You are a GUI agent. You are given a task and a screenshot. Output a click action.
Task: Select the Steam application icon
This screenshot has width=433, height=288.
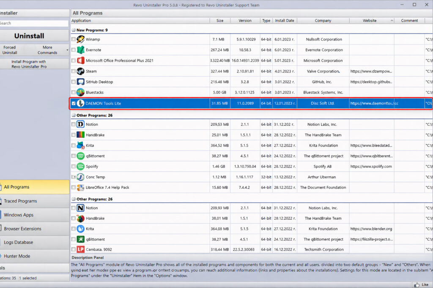coord(80,71)
